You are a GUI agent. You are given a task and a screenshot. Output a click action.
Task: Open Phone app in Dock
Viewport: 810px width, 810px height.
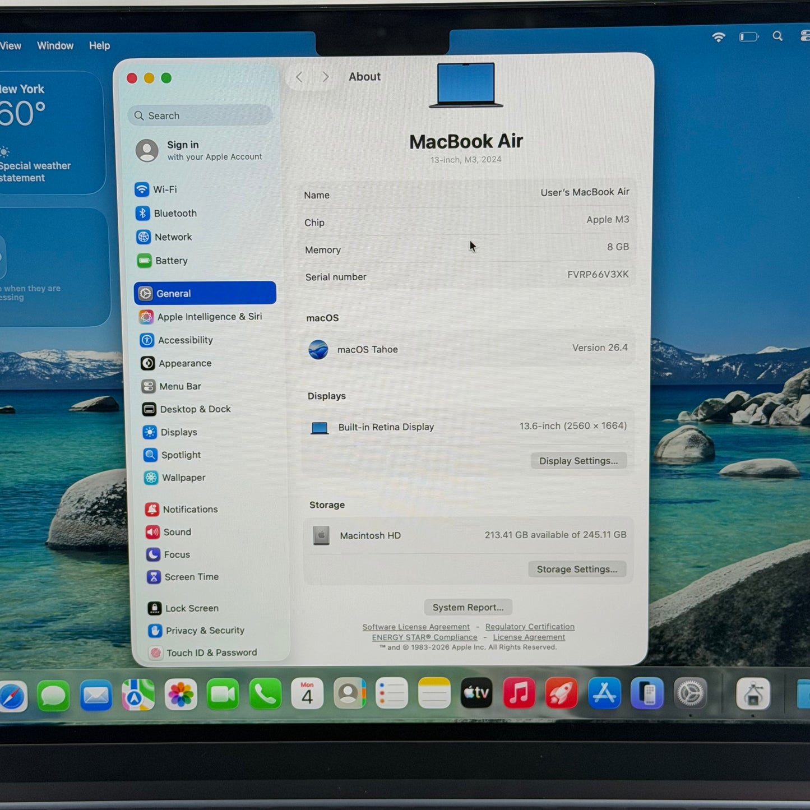265,694
